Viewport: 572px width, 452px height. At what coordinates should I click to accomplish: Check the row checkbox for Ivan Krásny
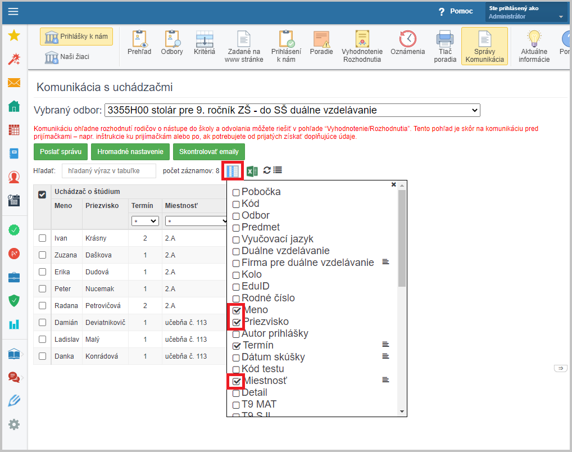coord(42,238)
